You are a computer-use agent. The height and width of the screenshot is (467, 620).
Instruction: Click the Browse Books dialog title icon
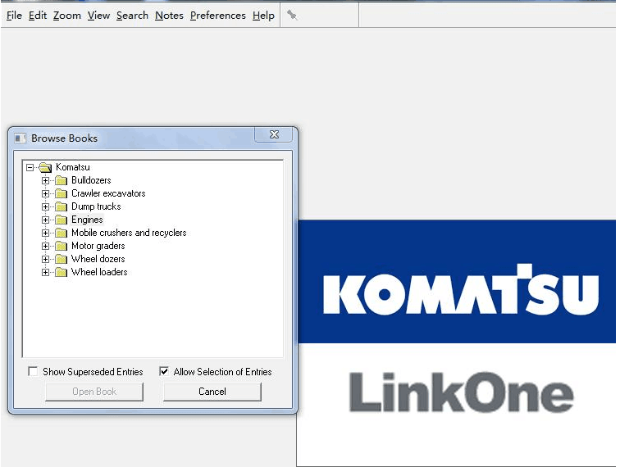pyautogui.click(x=21, y=138)
